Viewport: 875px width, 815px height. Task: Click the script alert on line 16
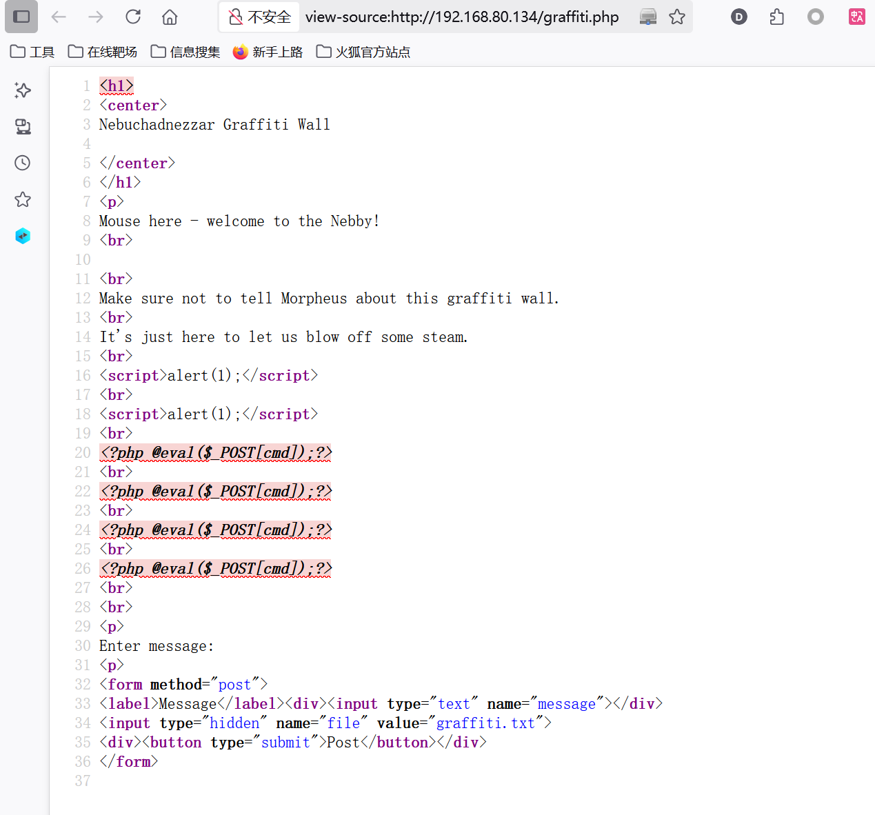click(x=208, y=375)
